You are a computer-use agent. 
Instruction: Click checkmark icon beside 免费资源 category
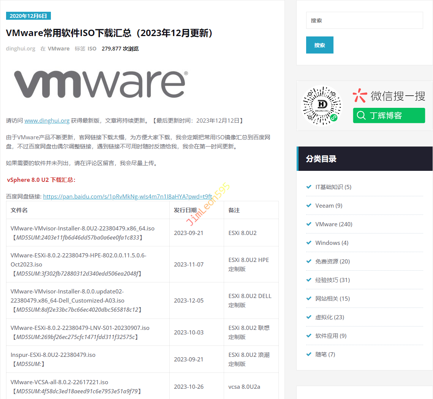click(x=309, y=261)
